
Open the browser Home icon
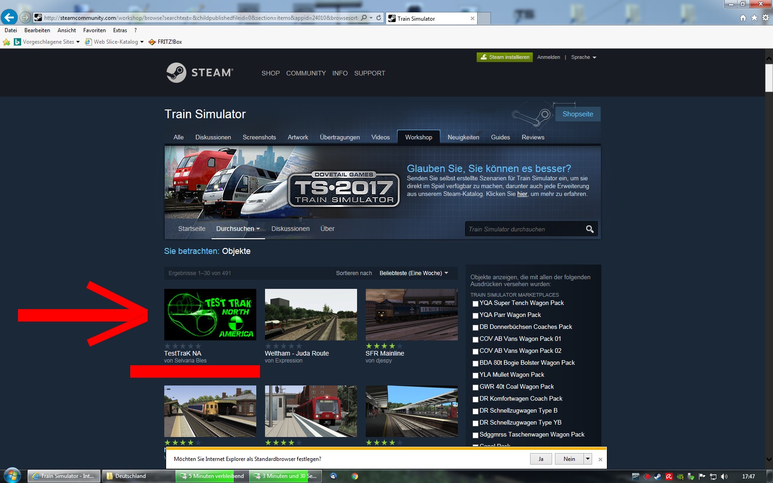(743, 18)
